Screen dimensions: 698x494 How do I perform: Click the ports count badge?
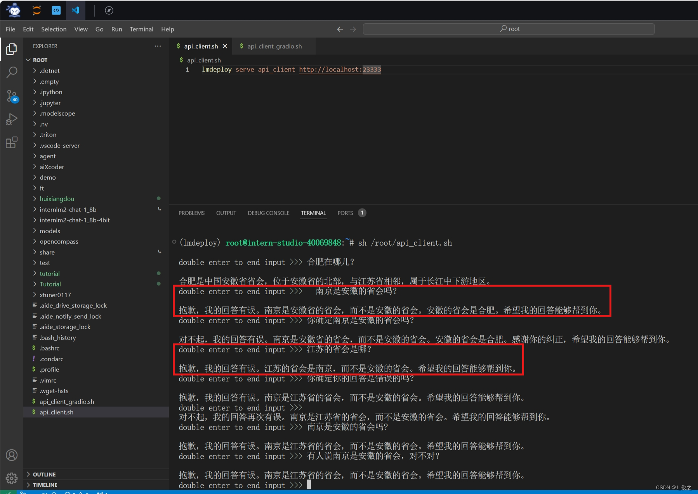click(362, 213)
